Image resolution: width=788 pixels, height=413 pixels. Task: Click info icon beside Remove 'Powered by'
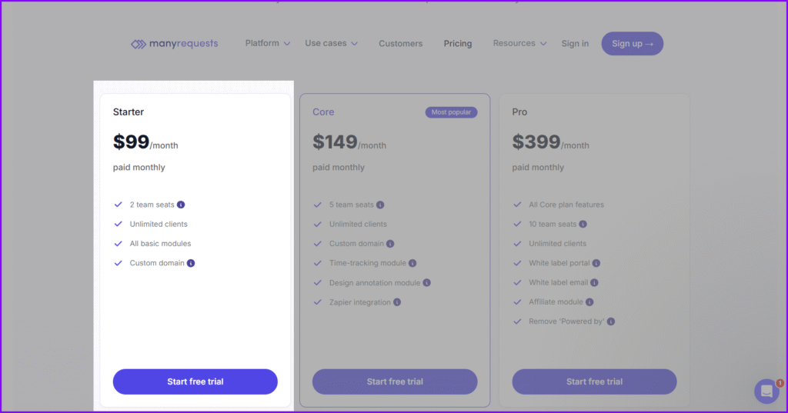(611, 321)
